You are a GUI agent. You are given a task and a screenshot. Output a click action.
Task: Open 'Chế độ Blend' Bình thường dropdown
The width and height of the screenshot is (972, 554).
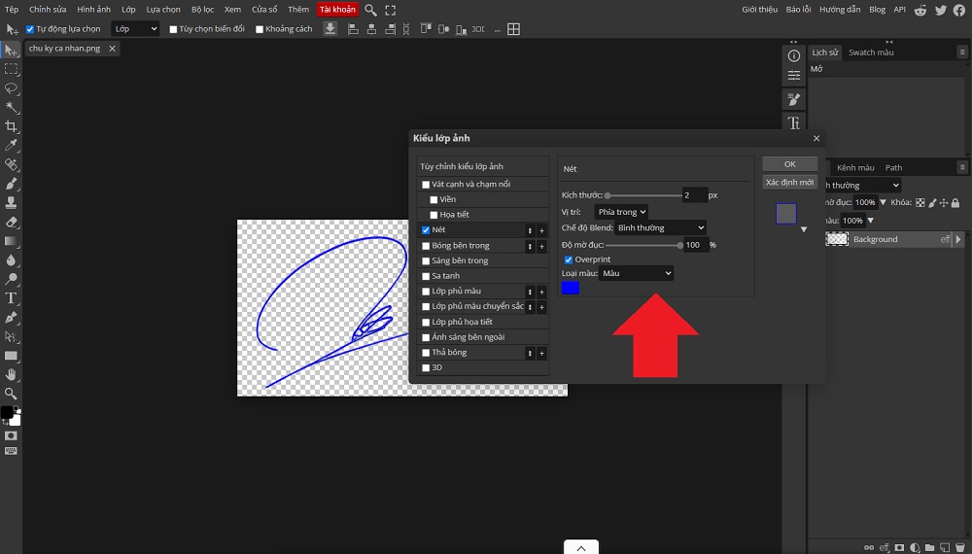point(660,228)
